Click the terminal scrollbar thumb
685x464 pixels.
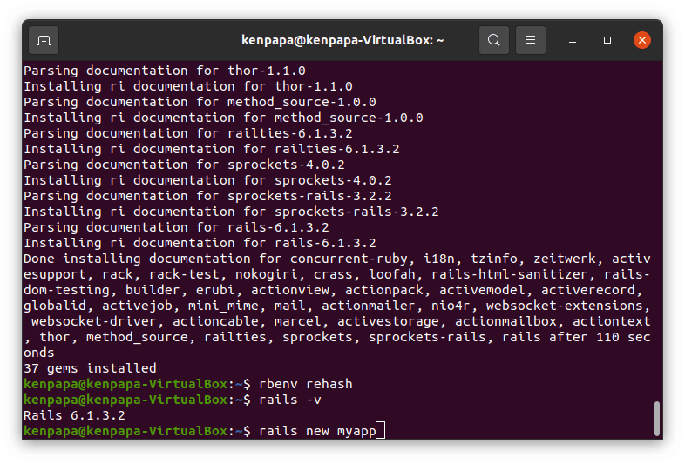[x=656, y=418]
